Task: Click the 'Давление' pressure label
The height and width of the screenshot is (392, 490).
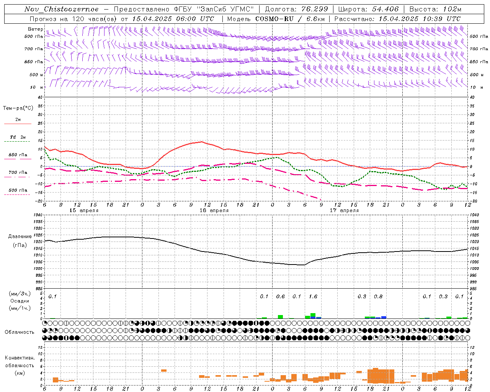Action: pos(20,237)
